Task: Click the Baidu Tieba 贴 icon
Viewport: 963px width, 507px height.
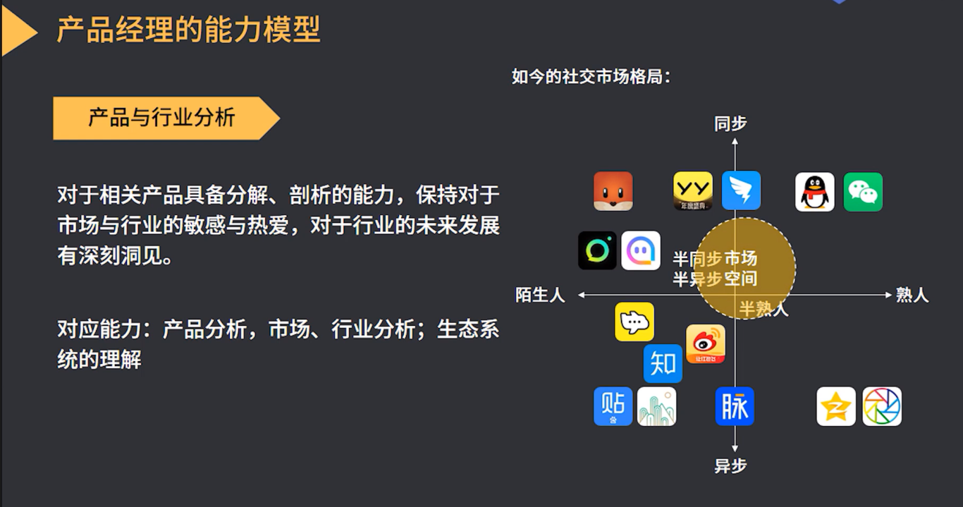Action: 613,406
